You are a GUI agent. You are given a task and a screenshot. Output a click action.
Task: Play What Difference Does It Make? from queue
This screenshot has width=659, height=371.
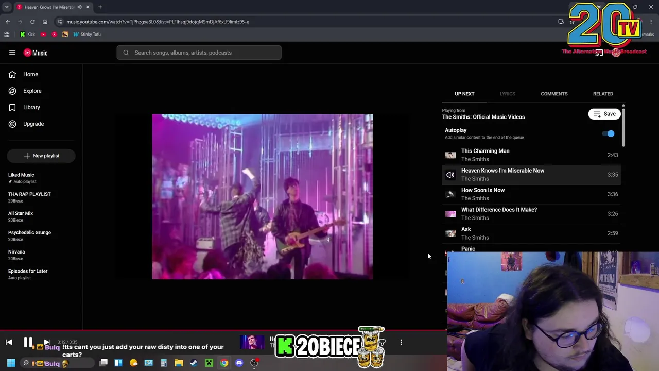[531, 214]
